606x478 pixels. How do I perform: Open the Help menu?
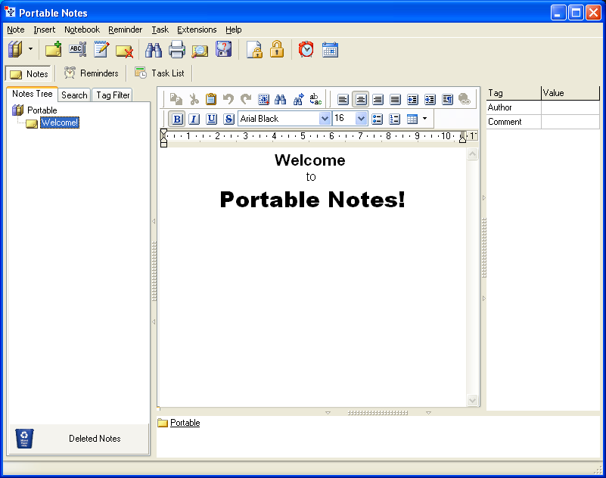click(x=234, y=29)
